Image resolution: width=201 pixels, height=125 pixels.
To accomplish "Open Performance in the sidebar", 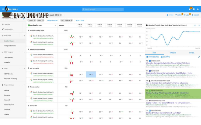I will [9, 29].
